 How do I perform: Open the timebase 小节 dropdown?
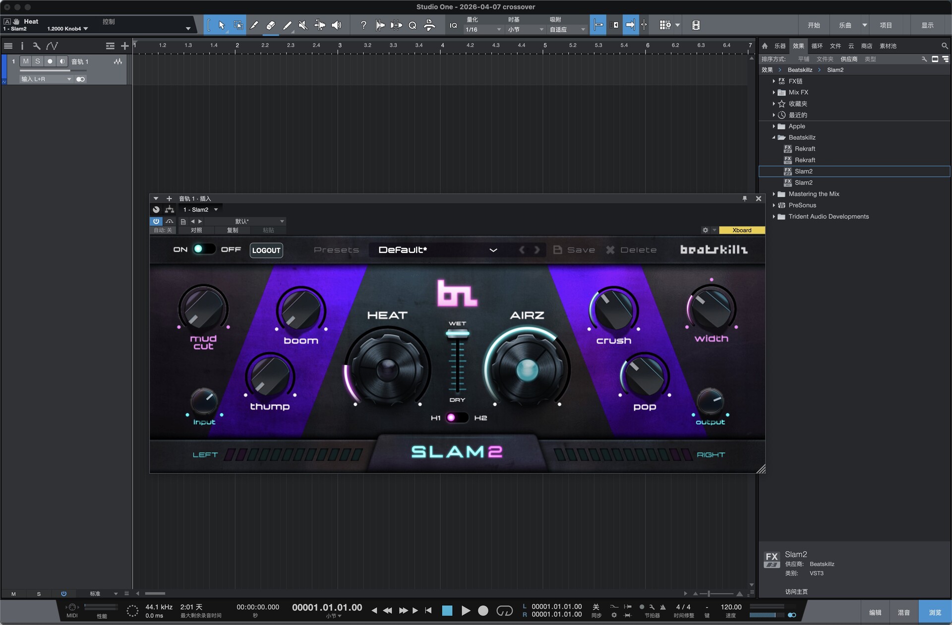526,30
